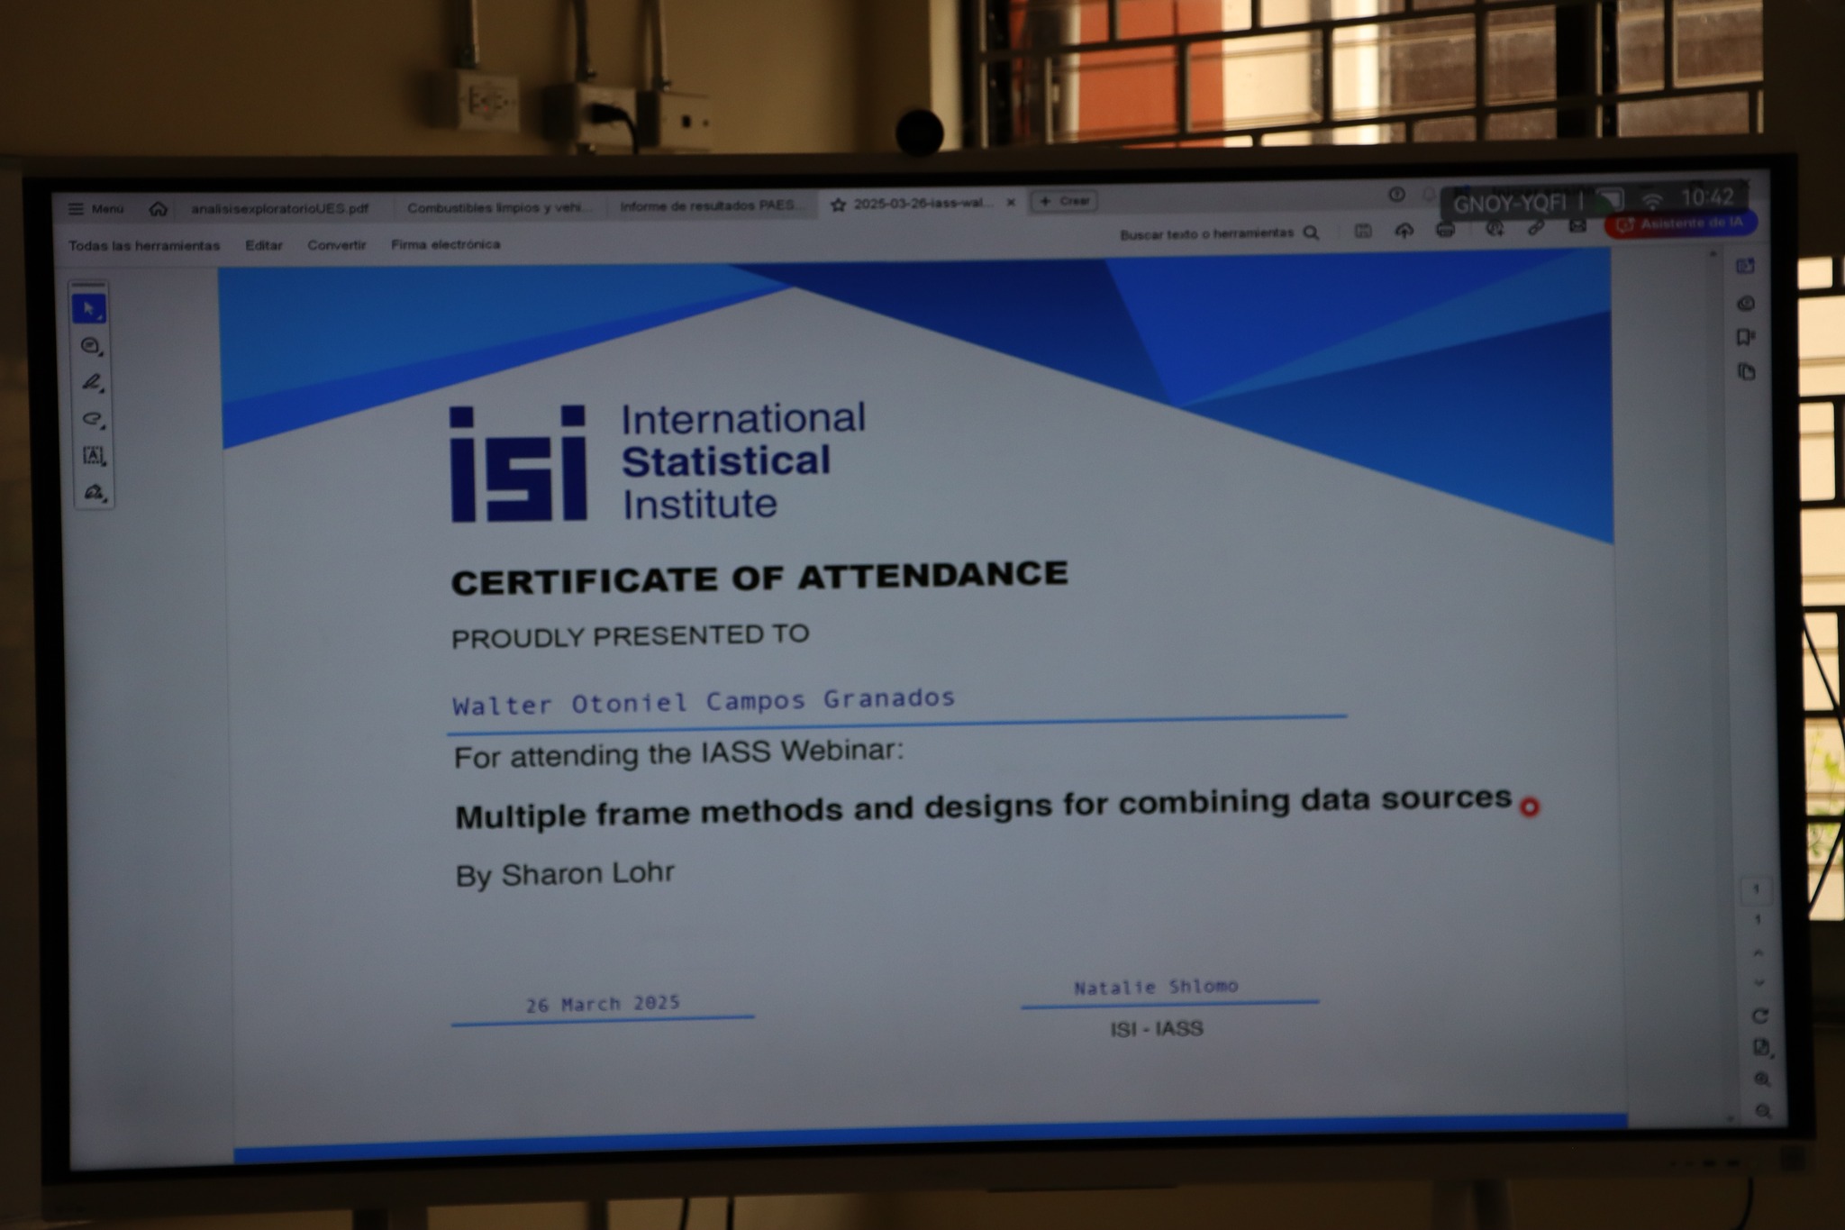Star the 2025-03-26-iass document
This screenshot has width=1845, height=1230.
[838, 205]
